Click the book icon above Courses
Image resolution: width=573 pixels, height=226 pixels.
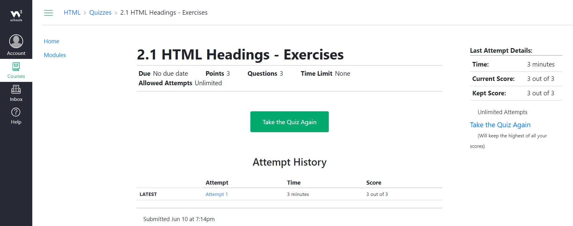(16, 66)
